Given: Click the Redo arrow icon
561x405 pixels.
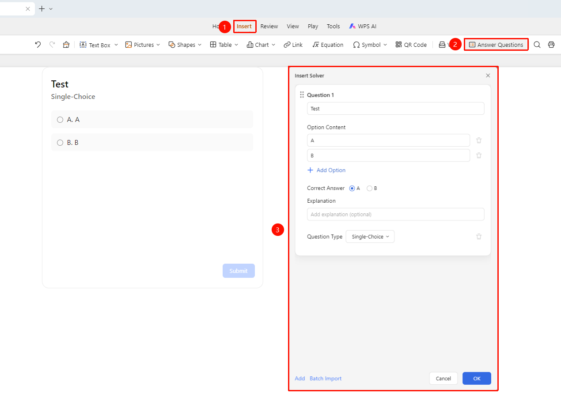Looking at the screenshot, I should (x=52, y=45).
